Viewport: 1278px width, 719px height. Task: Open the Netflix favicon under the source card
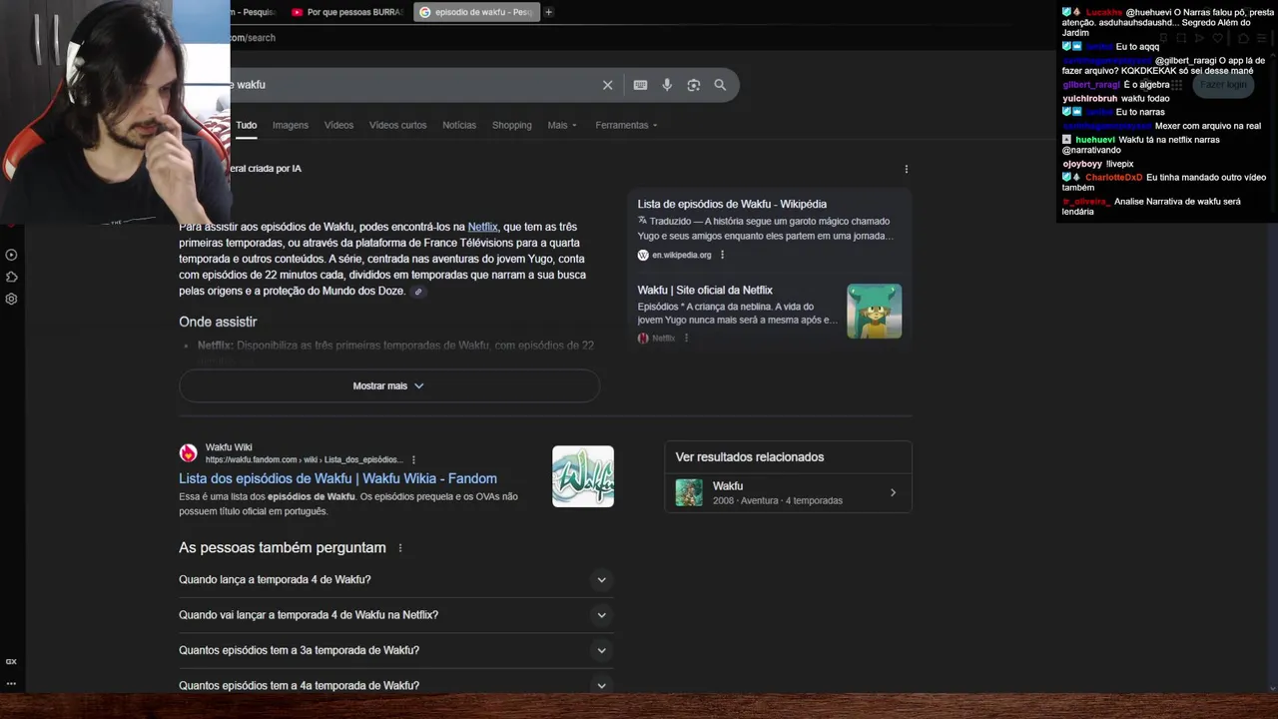click(x=643, y=338)
